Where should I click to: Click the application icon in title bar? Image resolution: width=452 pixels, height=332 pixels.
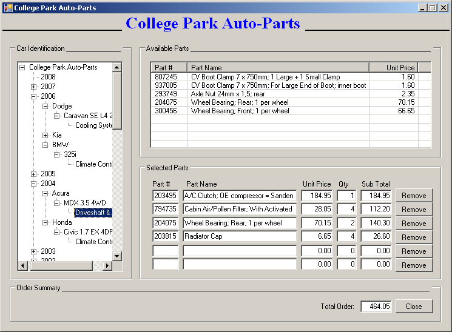click(8, 8)
